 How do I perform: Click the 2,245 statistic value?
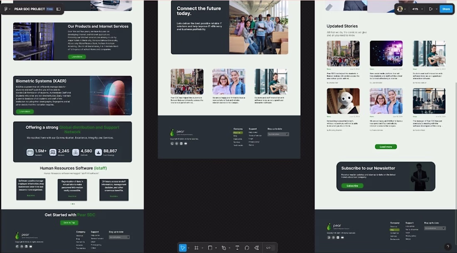pos(64,151)
